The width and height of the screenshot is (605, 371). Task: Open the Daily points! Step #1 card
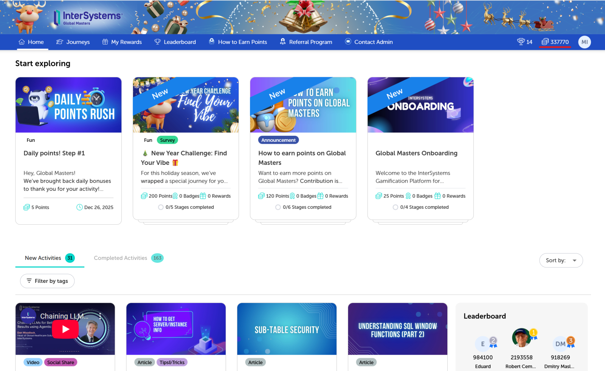(x=68, y=151)
